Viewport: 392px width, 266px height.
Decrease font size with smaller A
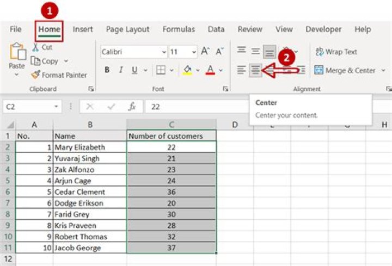click(x=219, y=51)
